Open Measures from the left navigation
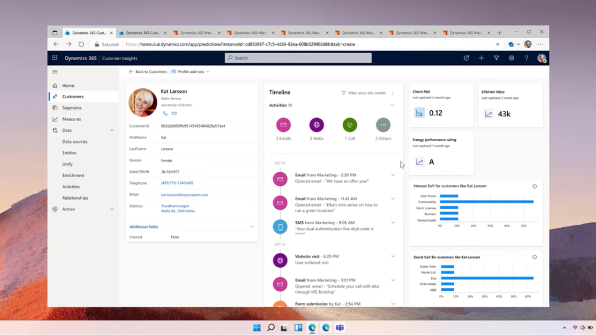Screen dimensions: 596x335 point(72,119)
